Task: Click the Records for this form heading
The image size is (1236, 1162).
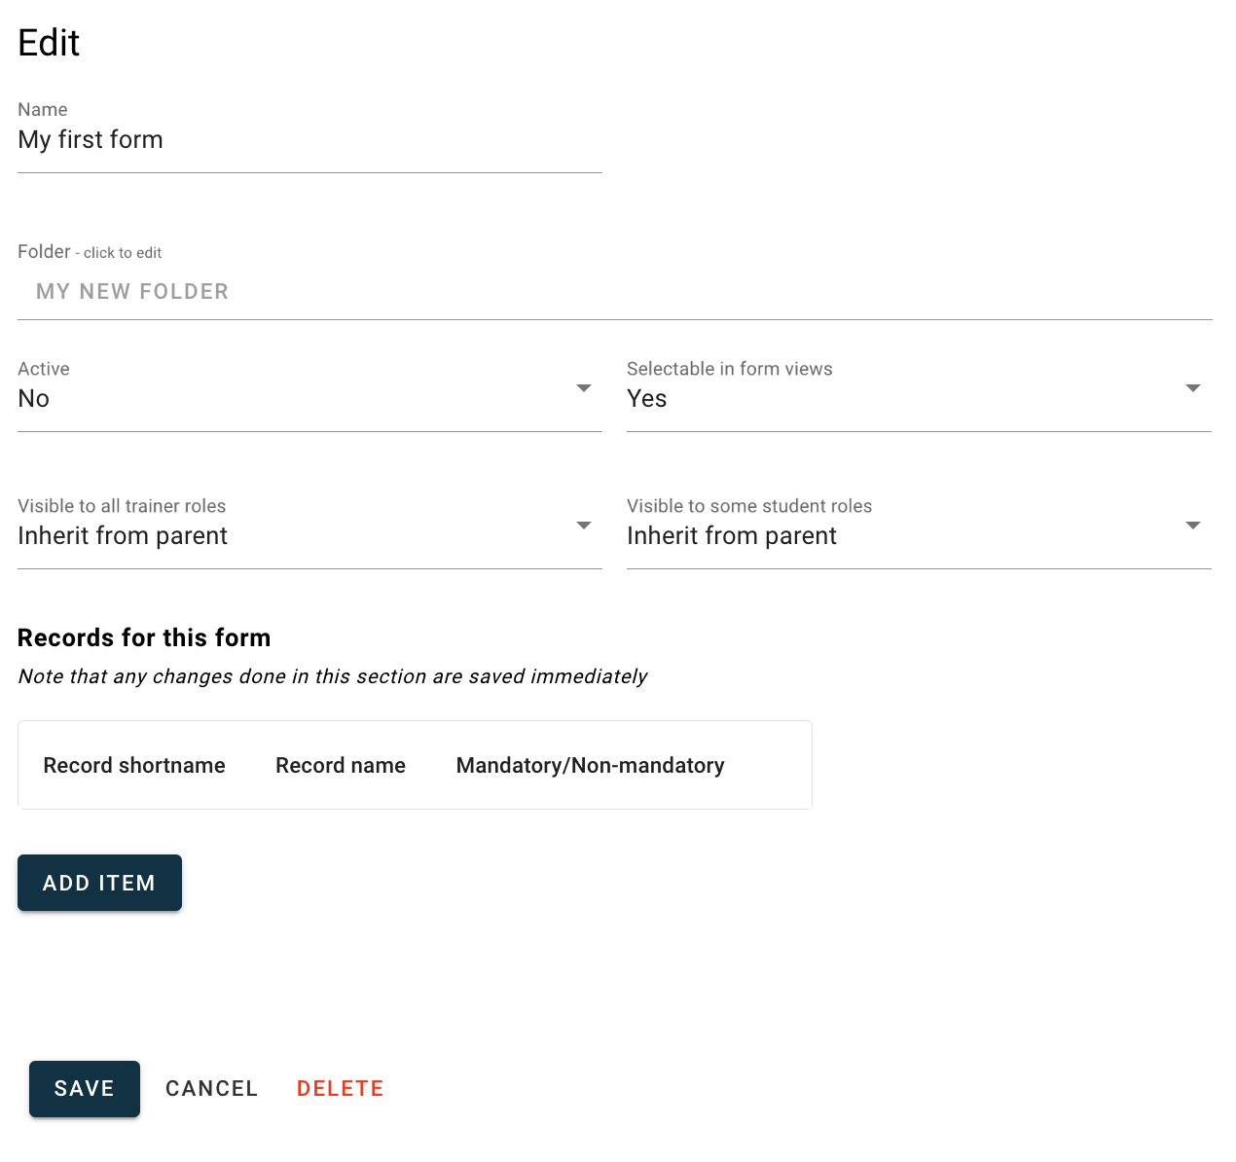Action: pos(144,638)
